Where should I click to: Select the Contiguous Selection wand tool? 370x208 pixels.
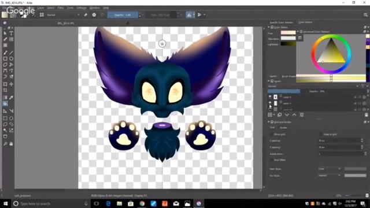[5, 130]
